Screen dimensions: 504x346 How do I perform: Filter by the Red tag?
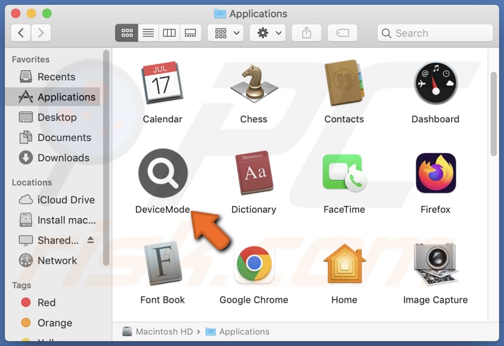click(53, 302)
